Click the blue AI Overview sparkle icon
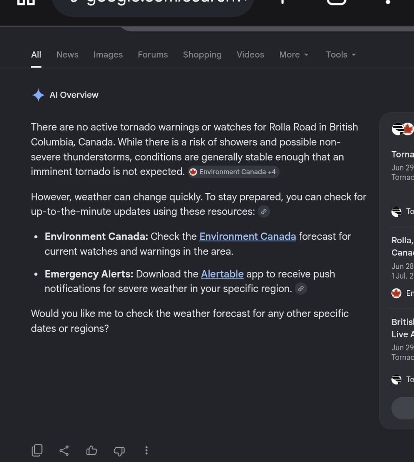Image resolution: width=414 pixels, height=462 pixels. click(38, 95)
